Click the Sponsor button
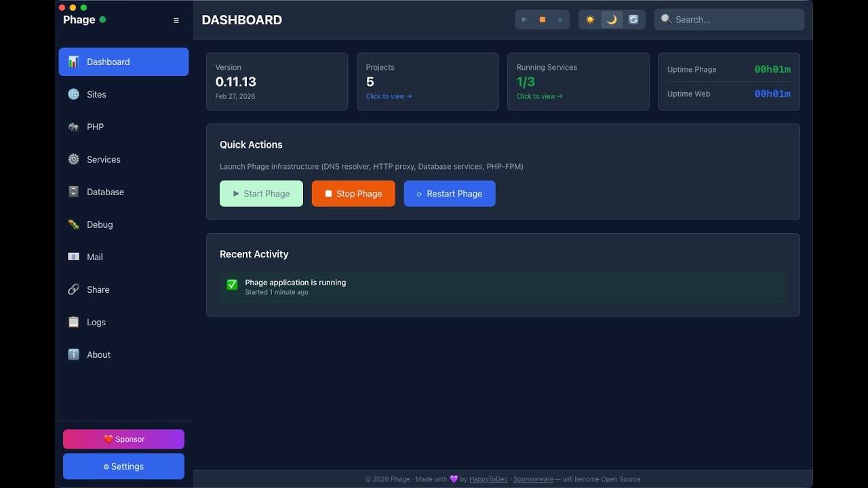 pyautogui.click(x=123, y=439)
